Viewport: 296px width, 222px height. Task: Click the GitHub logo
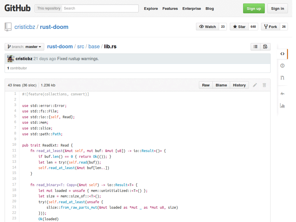[17, 8]
